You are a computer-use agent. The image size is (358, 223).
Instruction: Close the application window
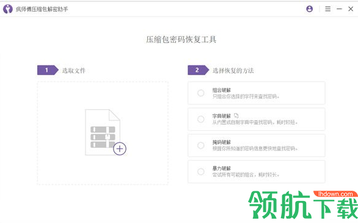pos(351,9)
